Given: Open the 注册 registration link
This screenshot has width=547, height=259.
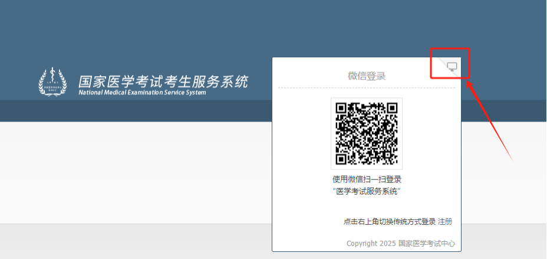Looking at the screenshot, I should tap(445, 222).
